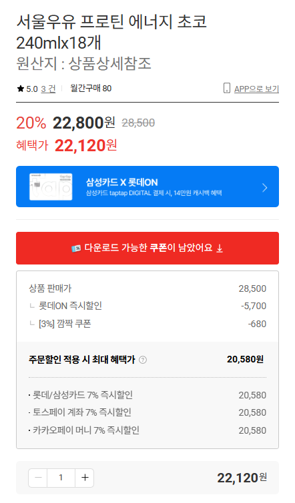Screen dimensions: 295x503
Task: Tap the phone icon beside APP으로 보기
Action: click(x=226, y=88)
